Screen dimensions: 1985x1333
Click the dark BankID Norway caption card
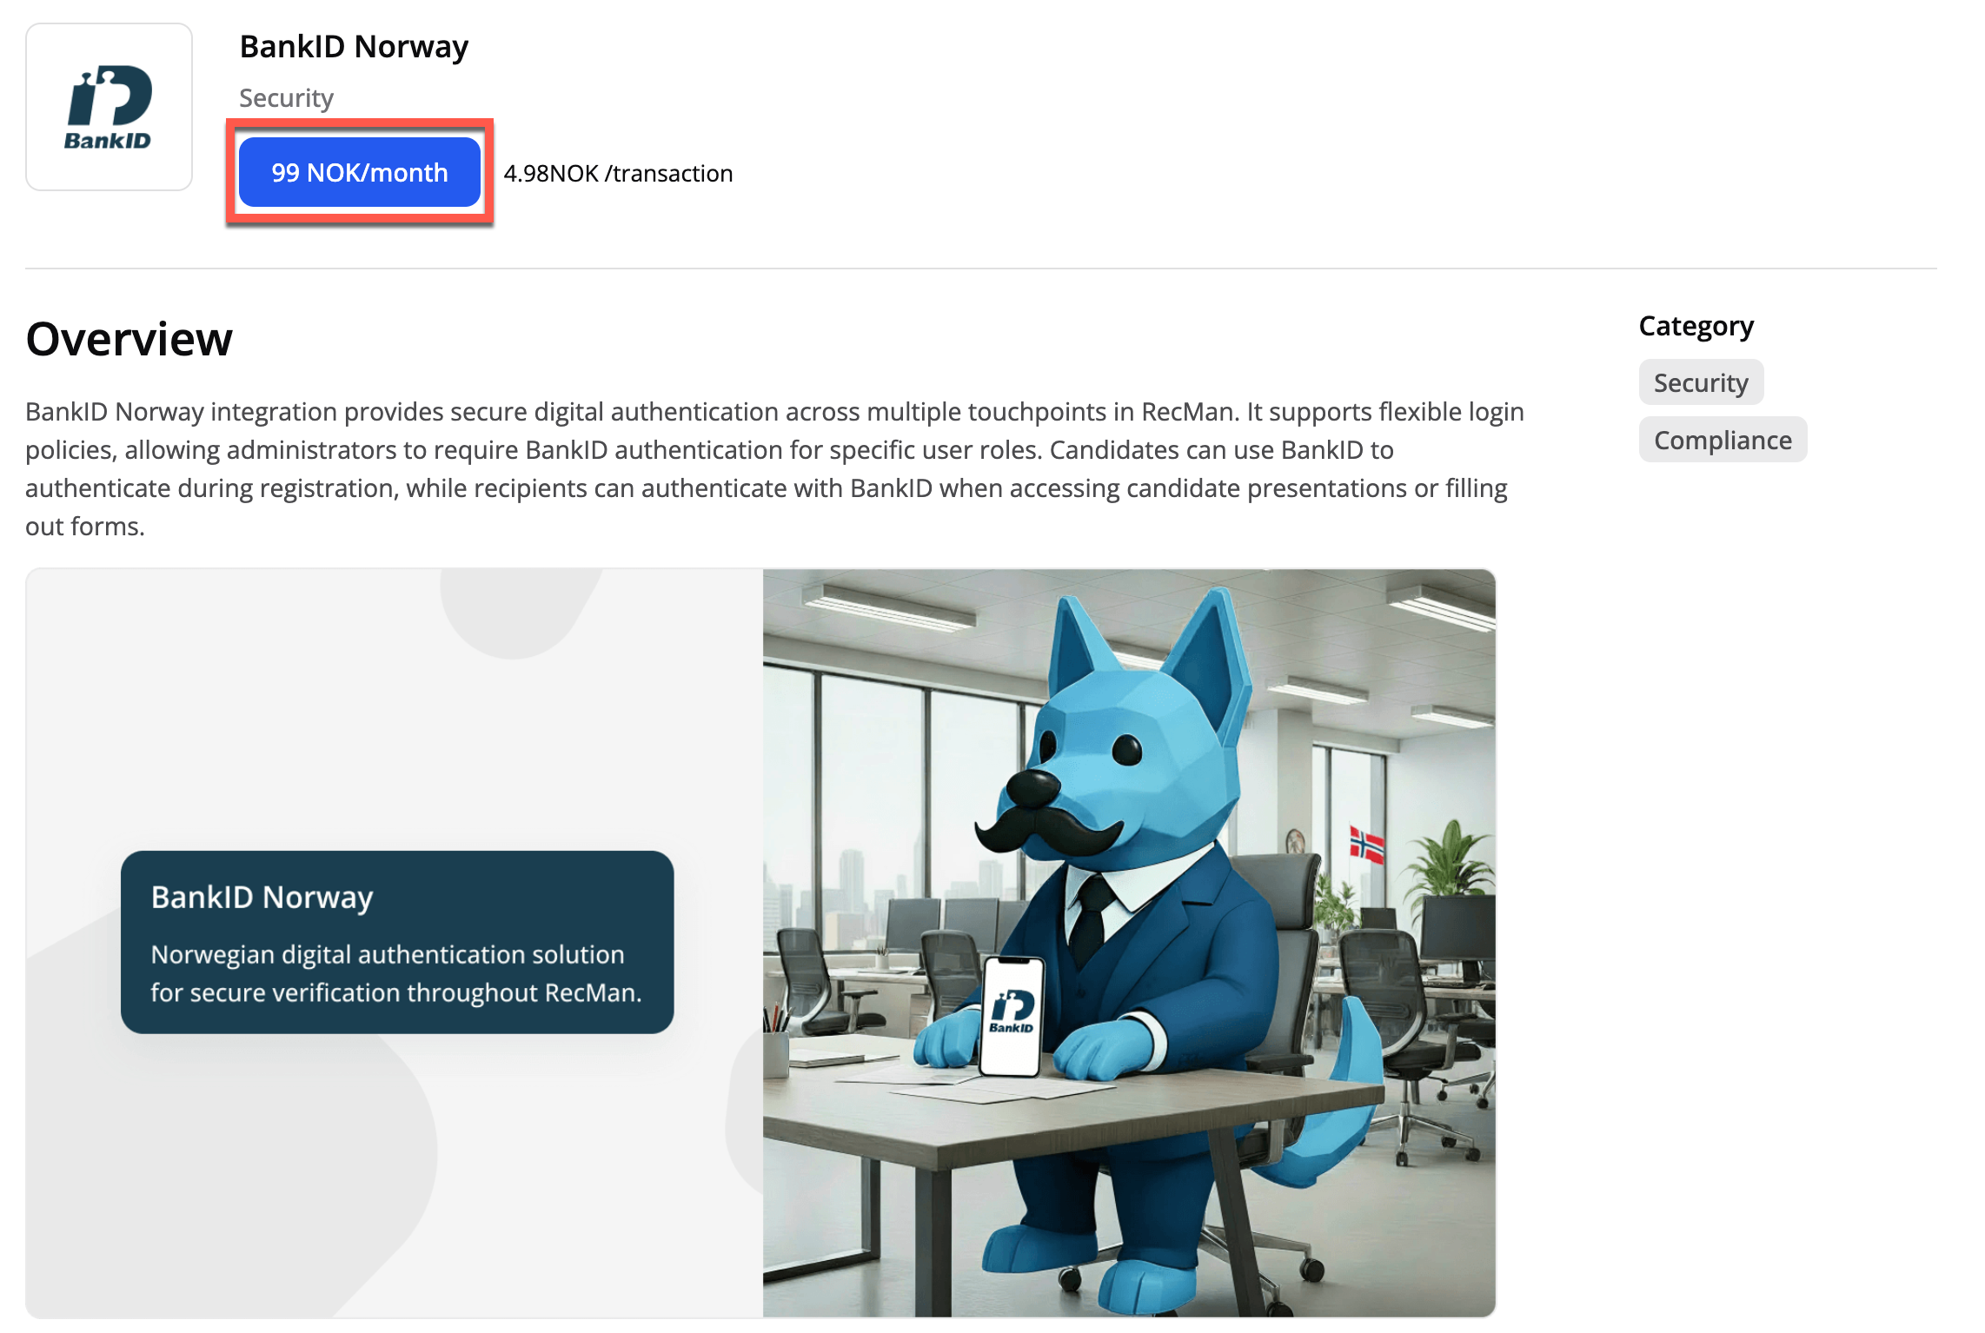pos(397,942)
